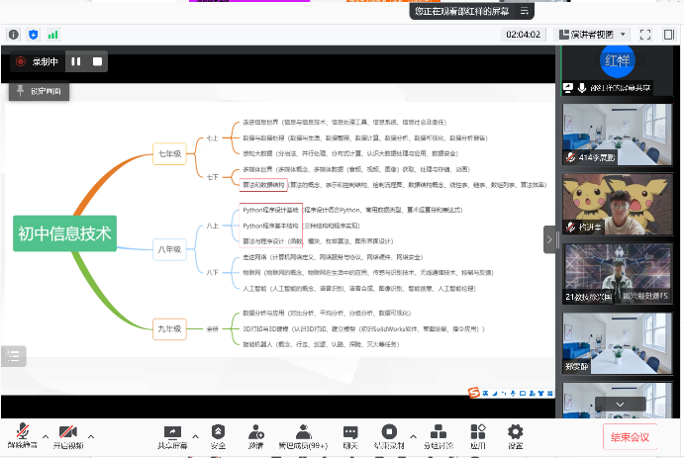This screenshot has width=684, height=458.
Task: Unmute the microphone in the meeting toolbar
Action: tap(24, 433)
